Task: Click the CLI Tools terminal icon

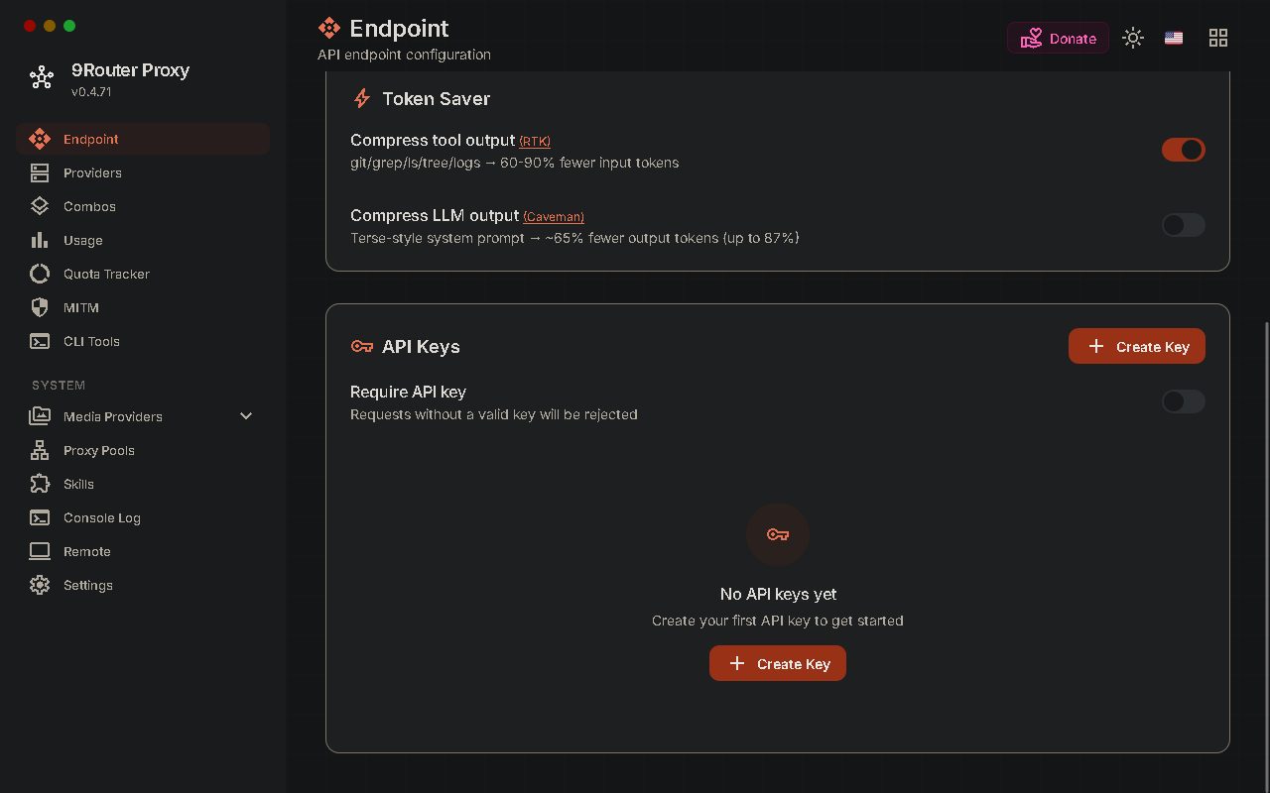Action: point(40,341)
